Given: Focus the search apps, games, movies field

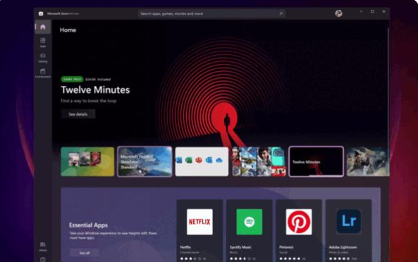Looking at the screenshot, I should click(211, 13).
